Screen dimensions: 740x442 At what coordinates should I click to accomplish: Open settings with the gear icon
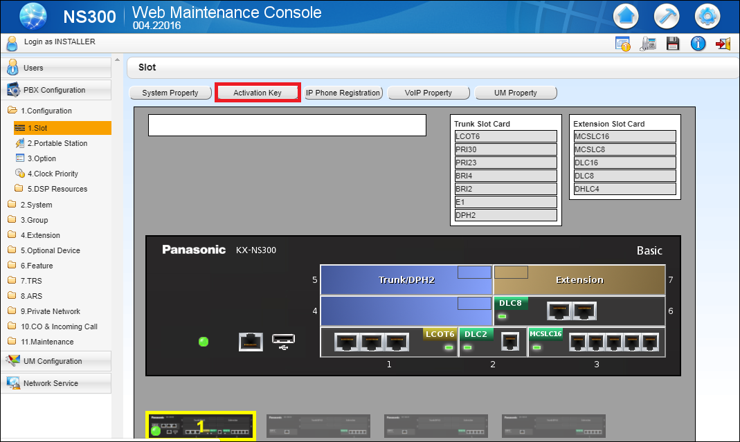pyautogui.click(x=707, y=15)
